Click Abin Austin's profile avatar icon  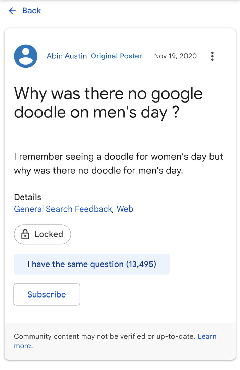pos(25,56)
